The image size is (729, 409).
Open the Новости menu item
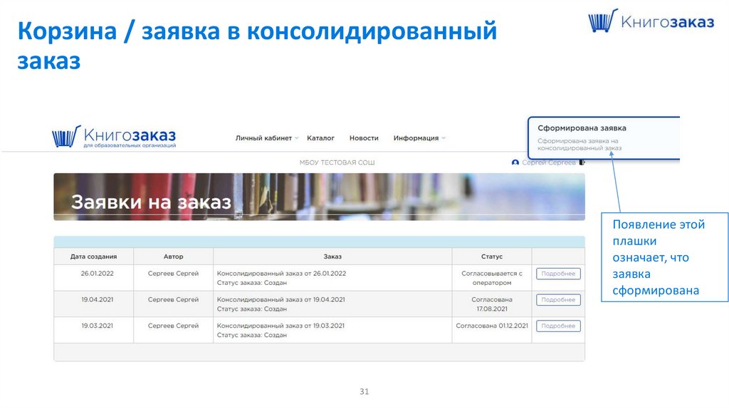click(x=364, y=138)
